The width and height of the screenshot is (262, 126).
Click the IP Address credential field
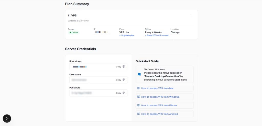92,67
